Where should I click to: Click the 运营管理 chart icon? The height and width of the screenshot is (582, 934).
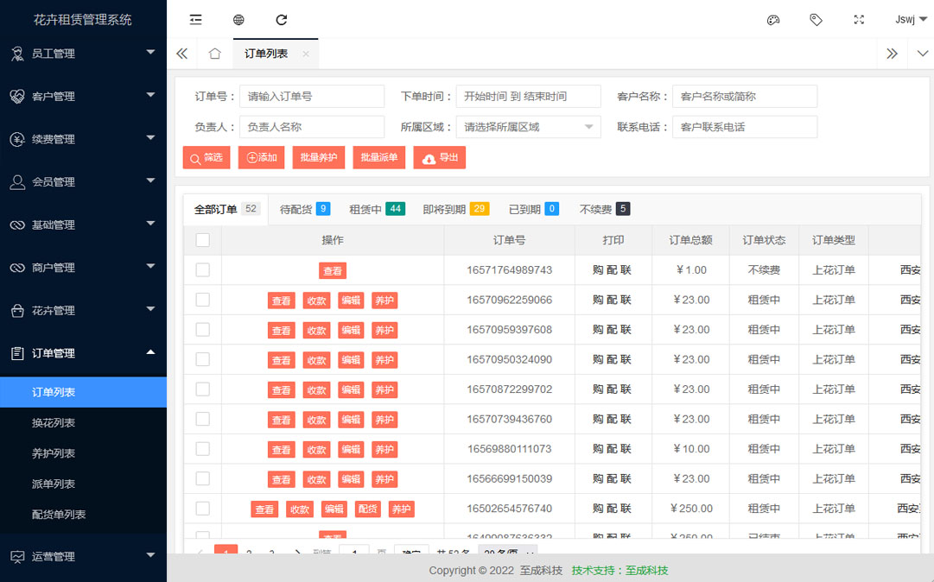point(17,557)
